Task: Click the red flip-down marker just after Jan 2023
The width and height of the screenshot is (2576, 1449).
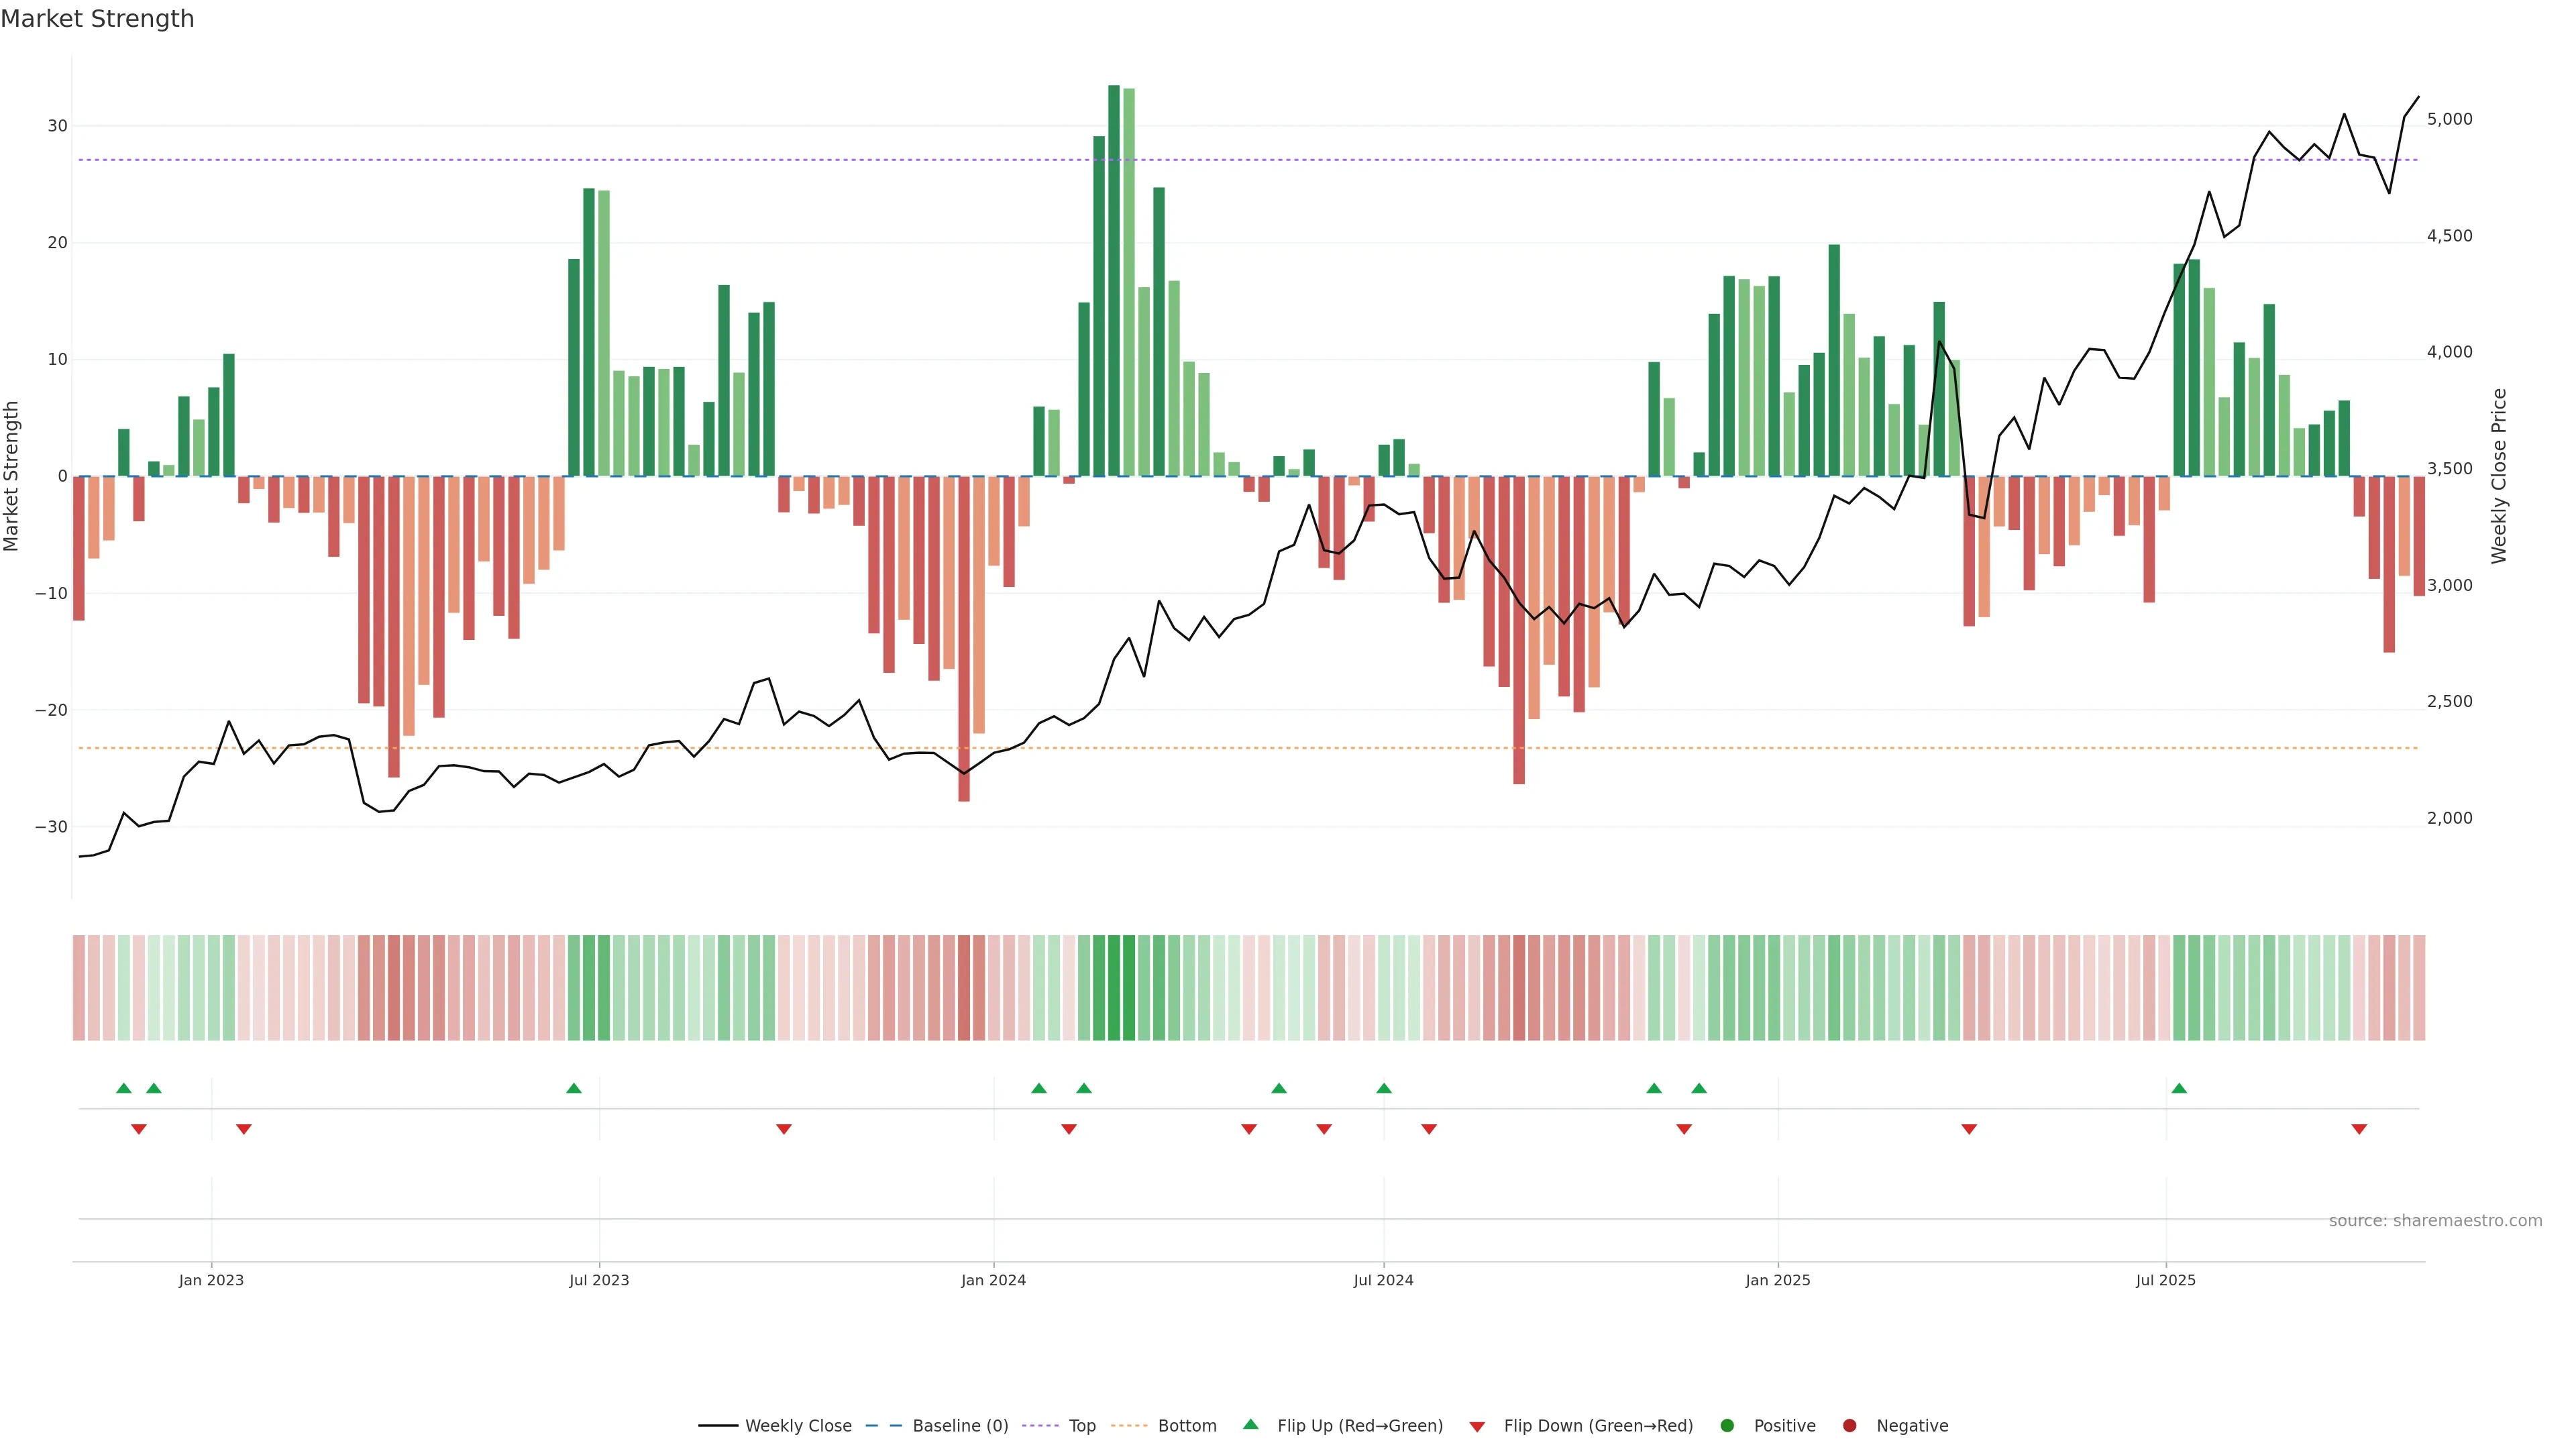Action: click(x=244, y=1129)
